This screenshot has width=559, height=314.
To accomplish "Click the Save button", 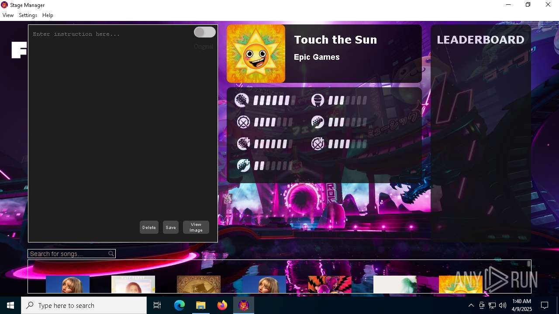I will coord(171,227).
